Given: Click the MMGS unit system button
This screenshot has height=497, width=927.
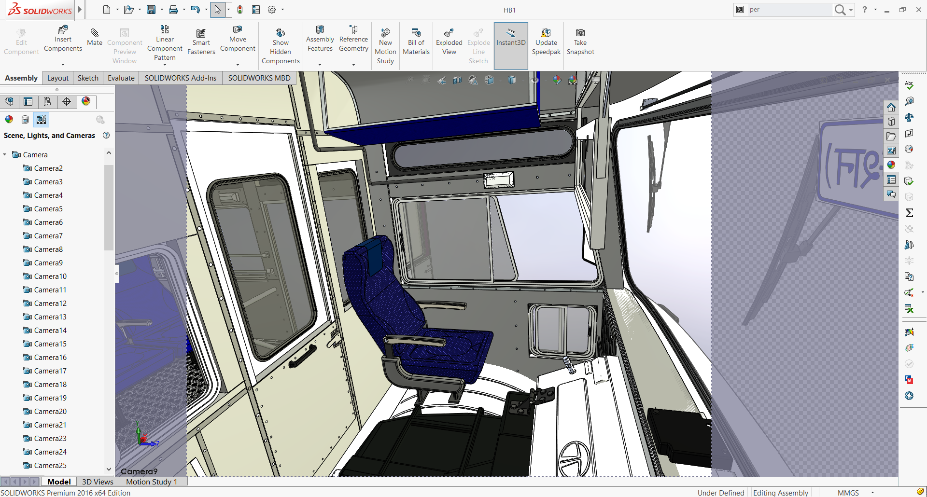Looking at the screenshot, I should pos(848,493).
